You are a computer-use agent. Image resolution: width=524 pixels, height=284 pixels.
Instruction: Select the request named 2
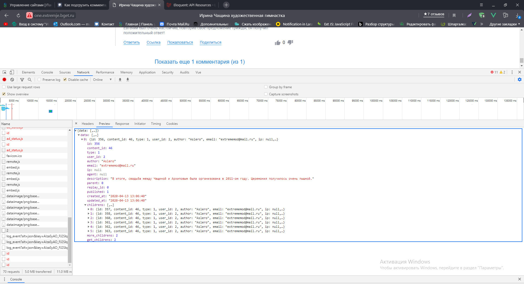[34, 230]
